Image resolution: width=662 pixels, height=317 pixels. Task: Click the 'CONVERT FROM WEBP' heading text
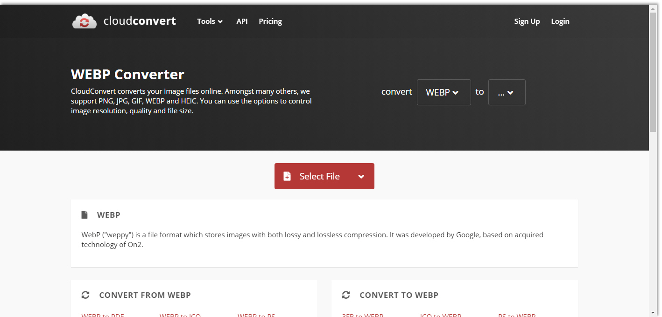[x=145, y=295]
